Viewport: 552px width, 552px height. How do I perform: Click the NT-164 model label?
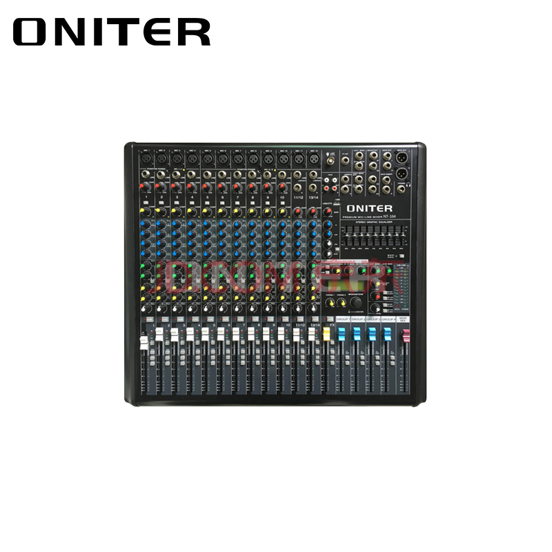(x=389, y=217)
